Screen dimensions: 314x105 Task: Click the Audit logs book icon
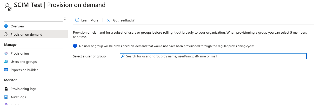pyautogui.click(x=6, y=97)
